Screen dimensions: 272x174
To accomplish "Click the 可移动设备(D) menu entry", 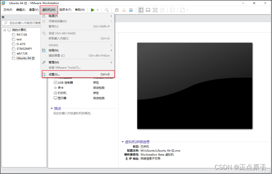I will [78, 21].
